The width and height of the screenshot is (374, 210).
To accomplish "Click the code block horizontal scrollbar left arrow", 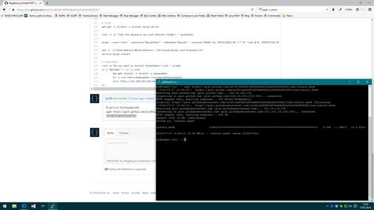I will 92,89.
